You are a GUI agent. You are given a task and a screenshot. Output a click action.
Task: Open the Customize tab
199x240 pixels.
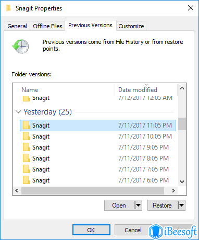(x=131, y=26)
